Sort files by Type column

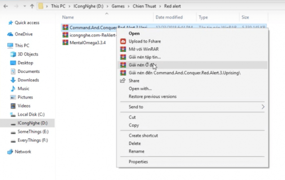coord(203,17)
